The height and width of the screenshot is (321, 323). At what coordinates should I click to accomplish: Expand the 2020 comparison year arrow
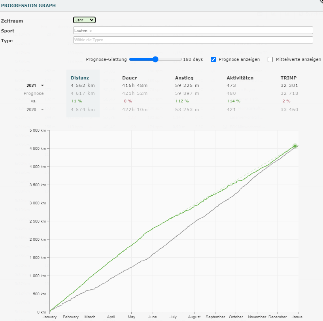point(42,110)
